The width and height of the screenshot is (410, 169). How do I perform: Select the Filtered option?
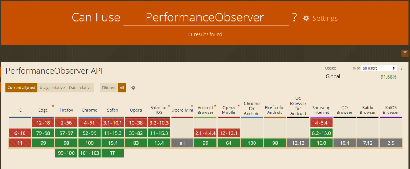click(109, 88)
